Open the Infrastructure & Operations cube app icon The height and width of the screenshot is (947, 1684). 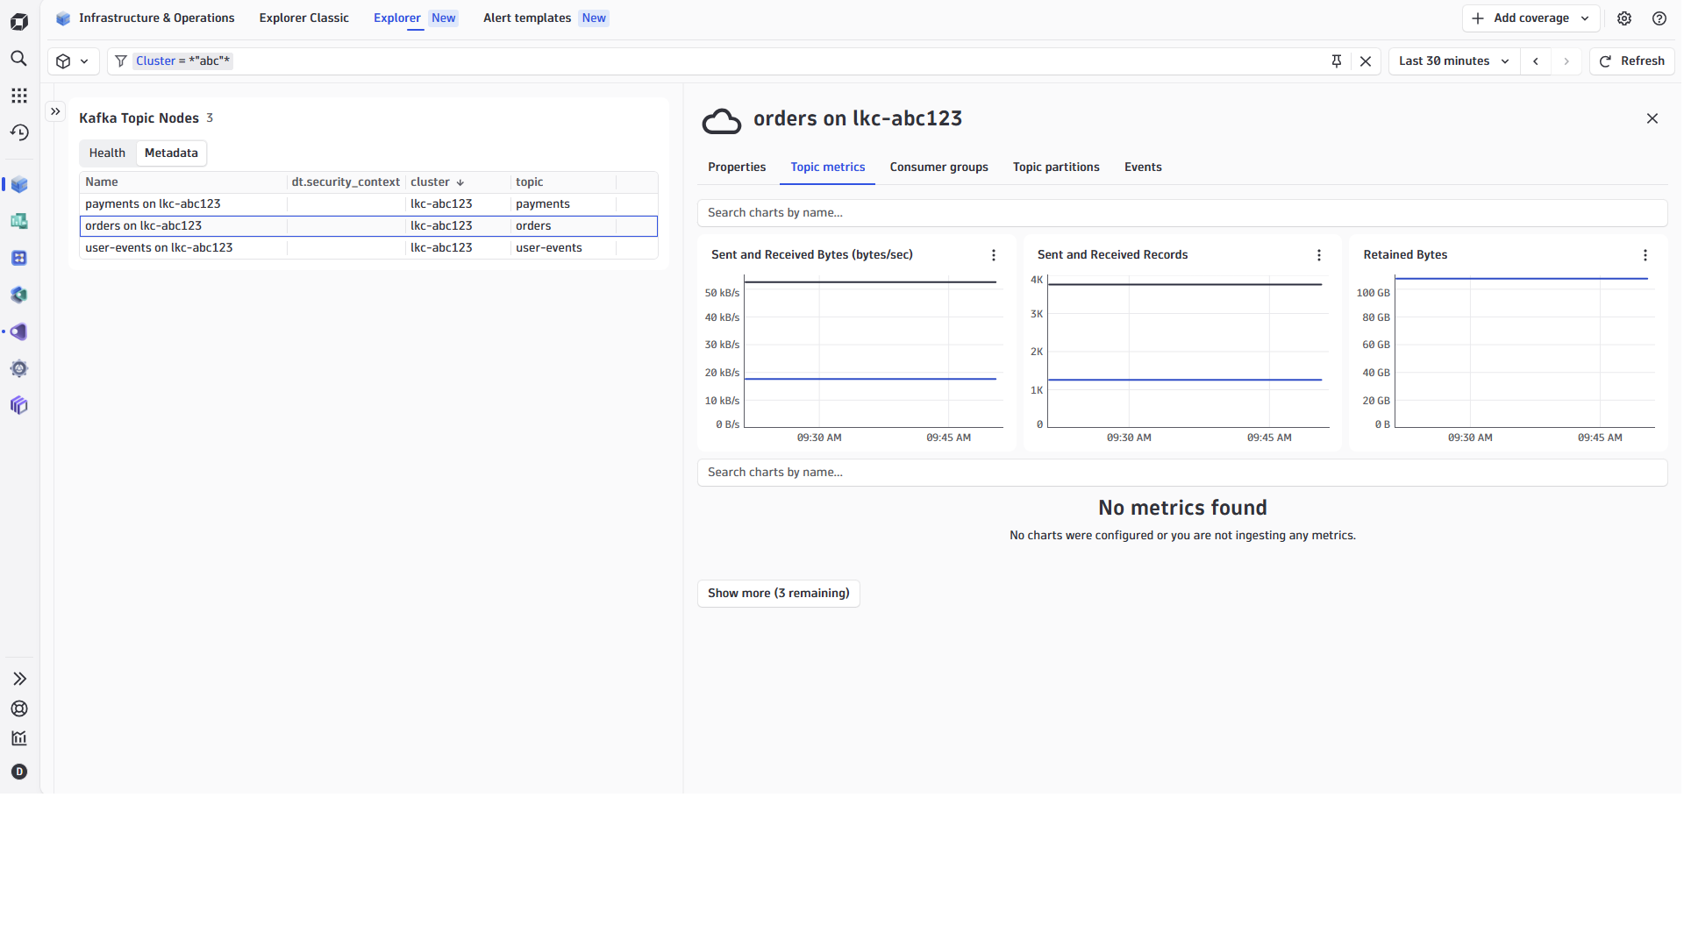tap(19, 184)
